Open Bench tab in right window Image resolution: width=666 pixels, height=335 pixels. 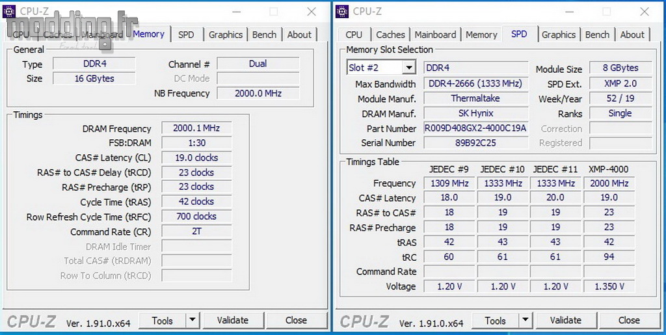(597, 35)
